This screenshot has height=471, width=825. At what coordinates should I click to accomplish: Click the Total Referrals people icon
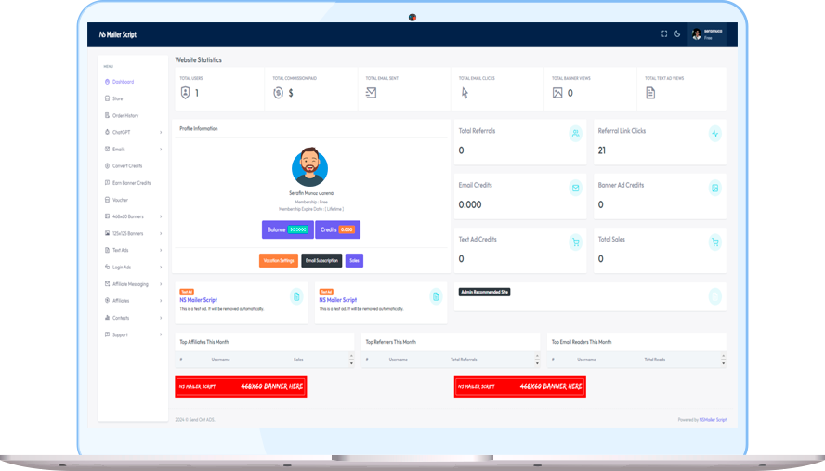pos(576,134)
